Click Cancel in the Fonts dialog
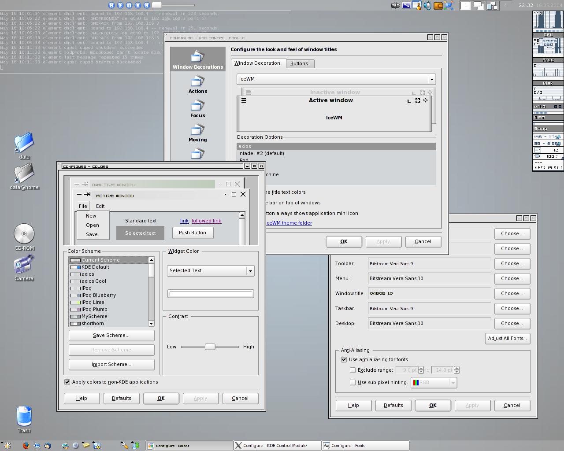 (x=512, y=405)
